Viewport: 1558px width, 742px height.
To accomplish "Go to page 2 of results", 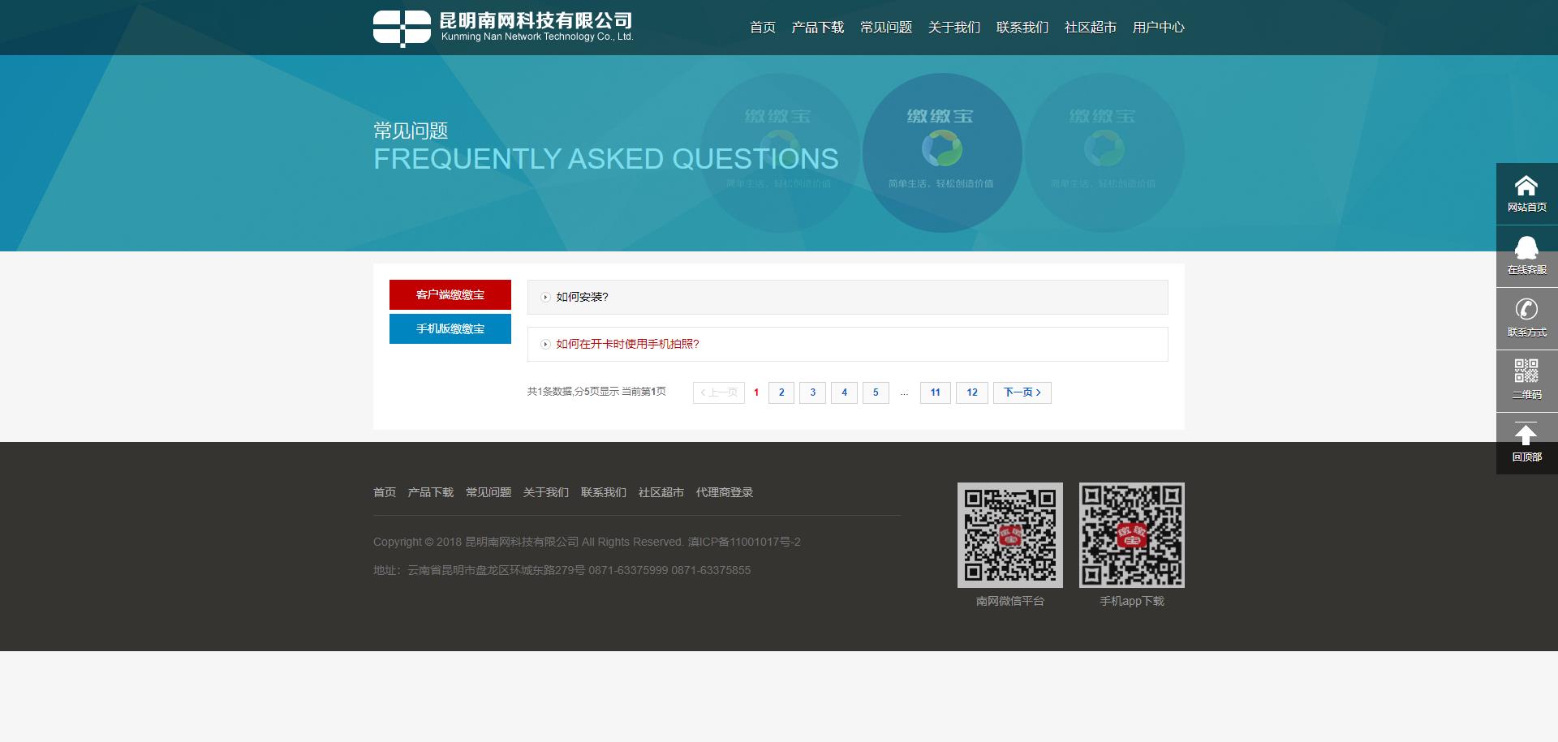I will [781, 392].
